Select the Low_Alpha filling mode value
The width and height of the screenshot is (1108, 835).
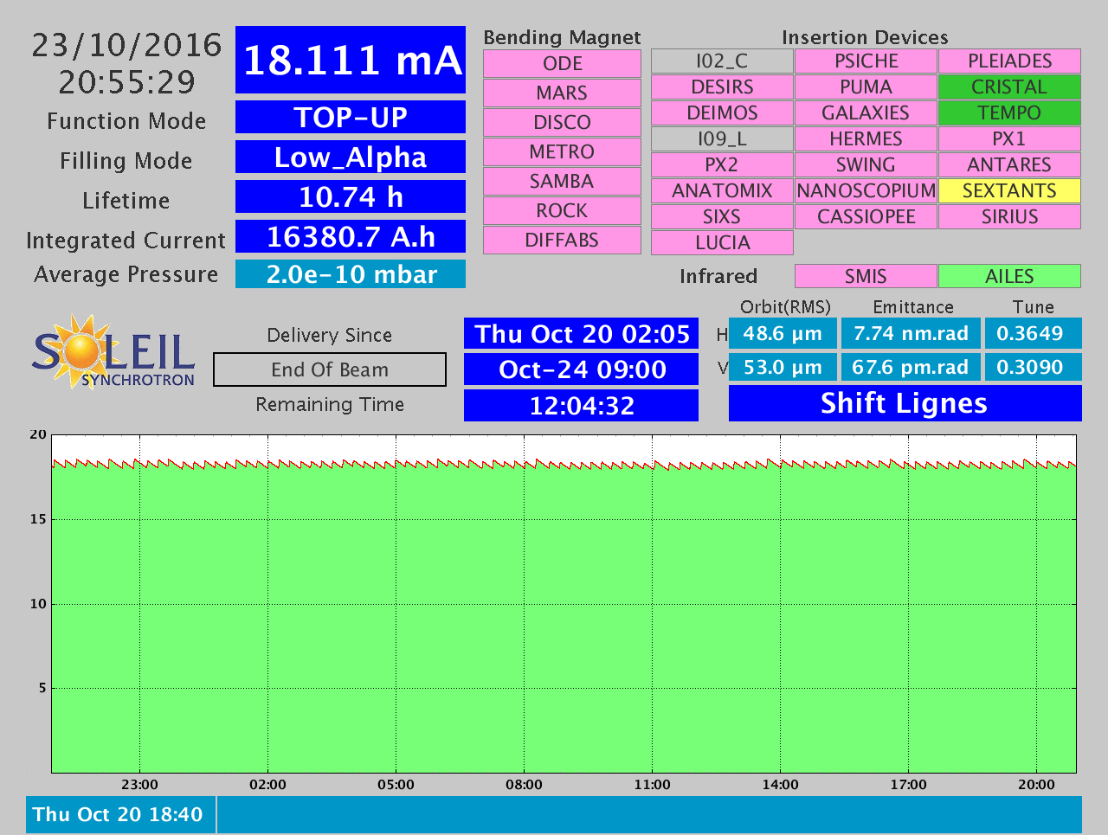coord(351,157)
